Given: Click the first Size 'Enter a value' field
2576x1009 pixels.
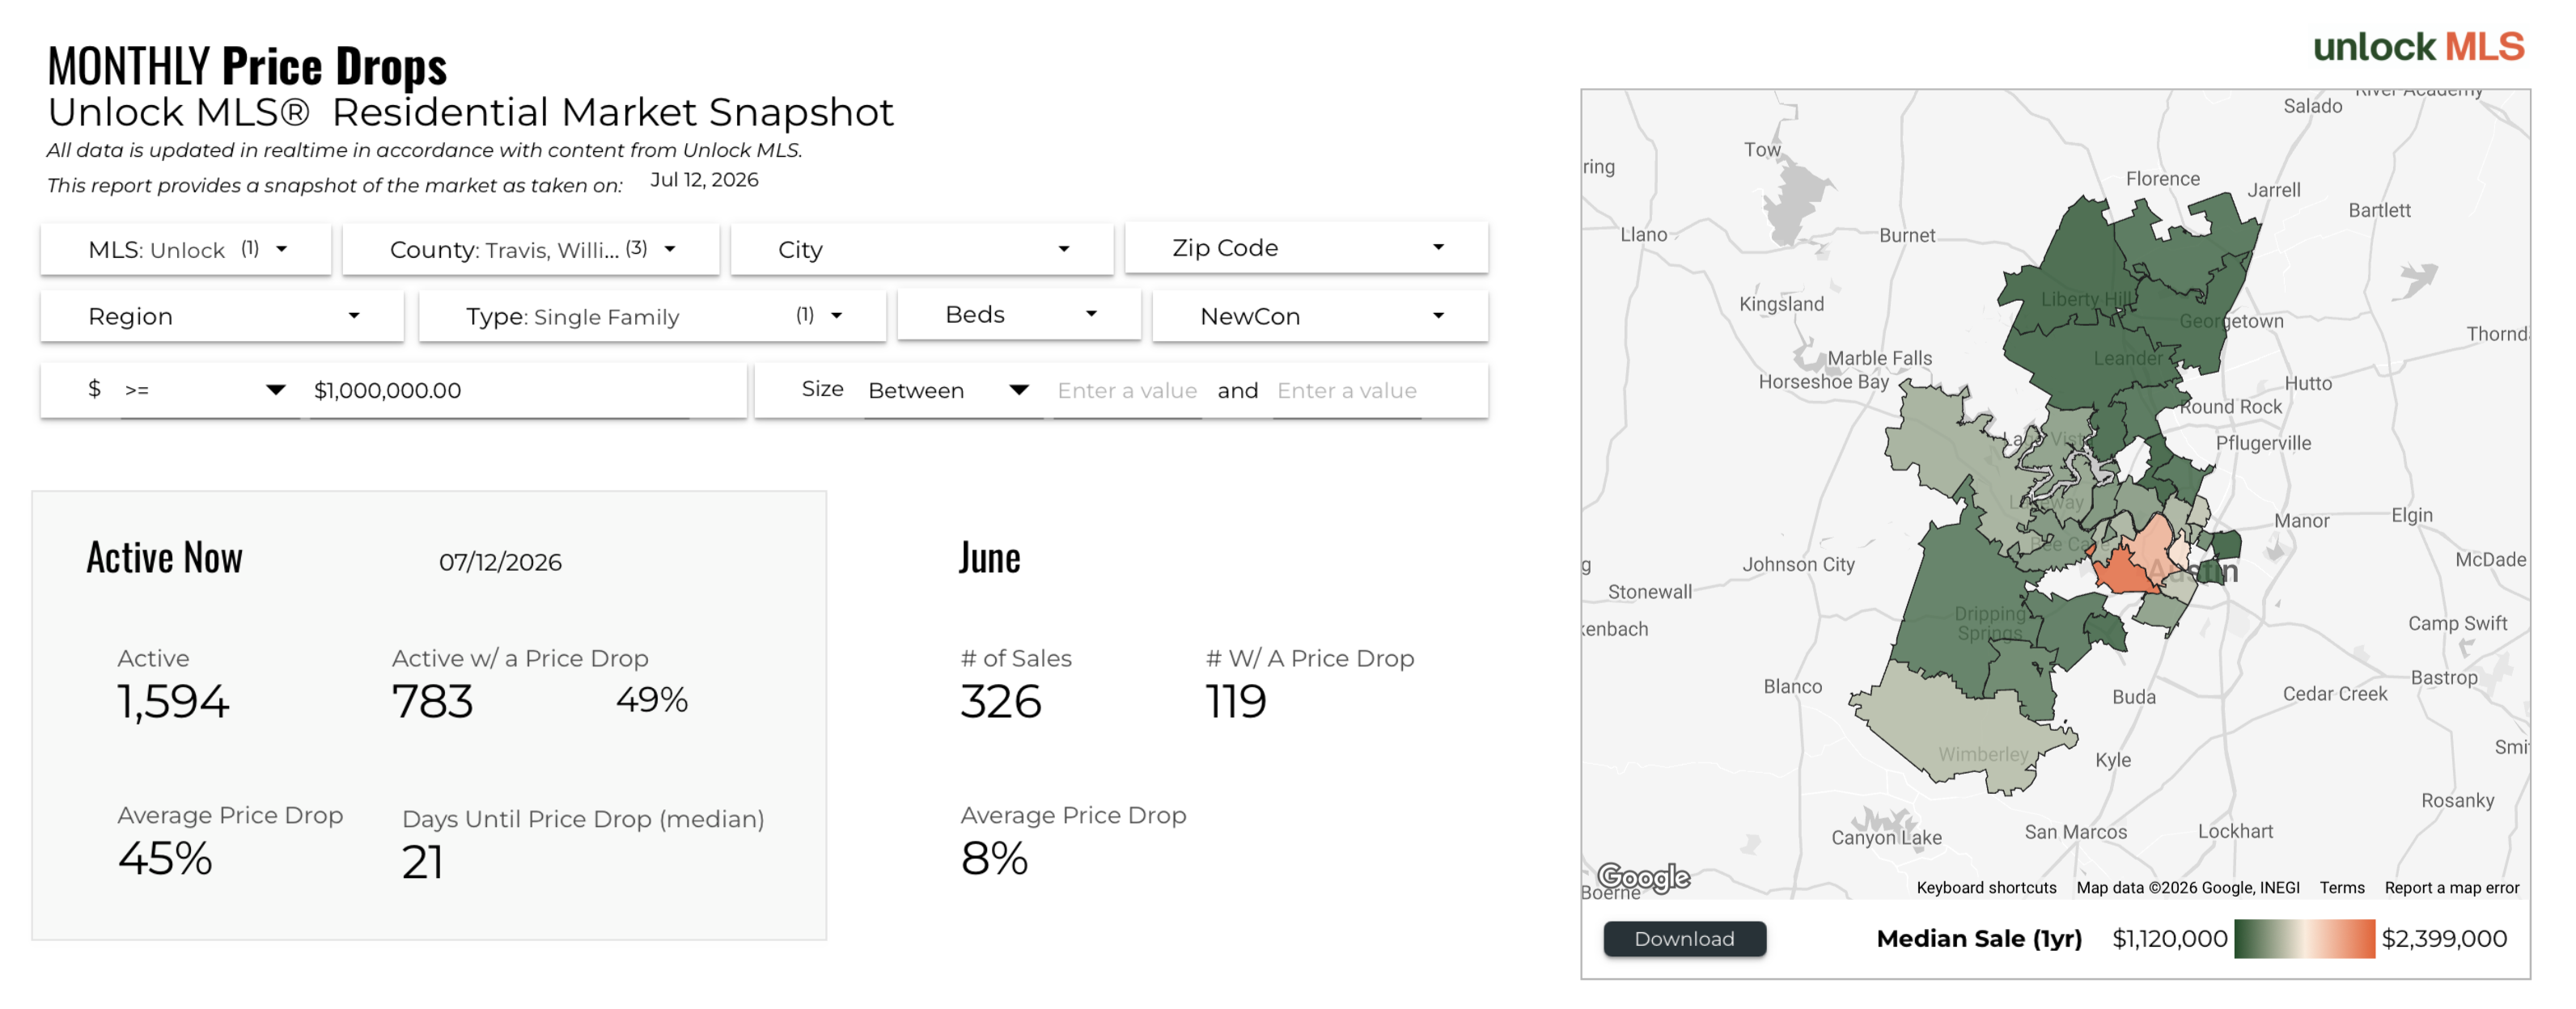Looking at the screenshot, I should tap(1127, 390).
